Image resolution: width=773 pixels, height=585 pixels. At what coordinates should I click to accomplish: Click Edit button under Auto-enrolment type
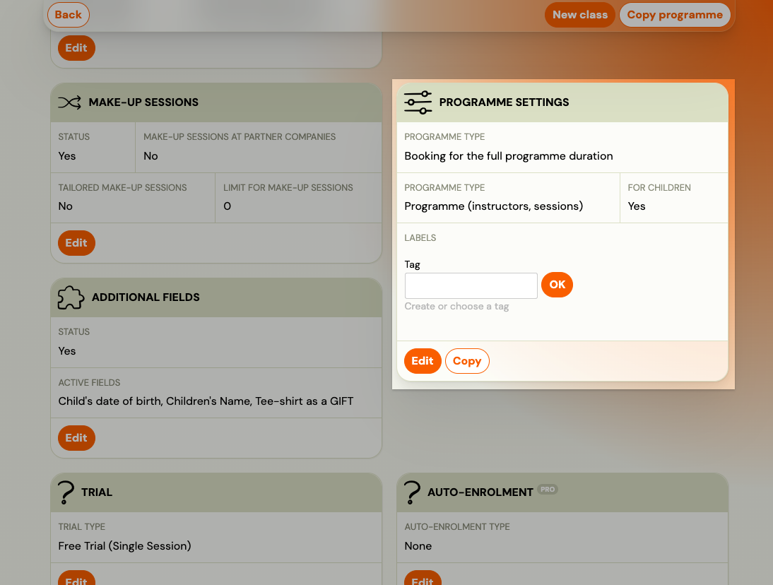423,578
